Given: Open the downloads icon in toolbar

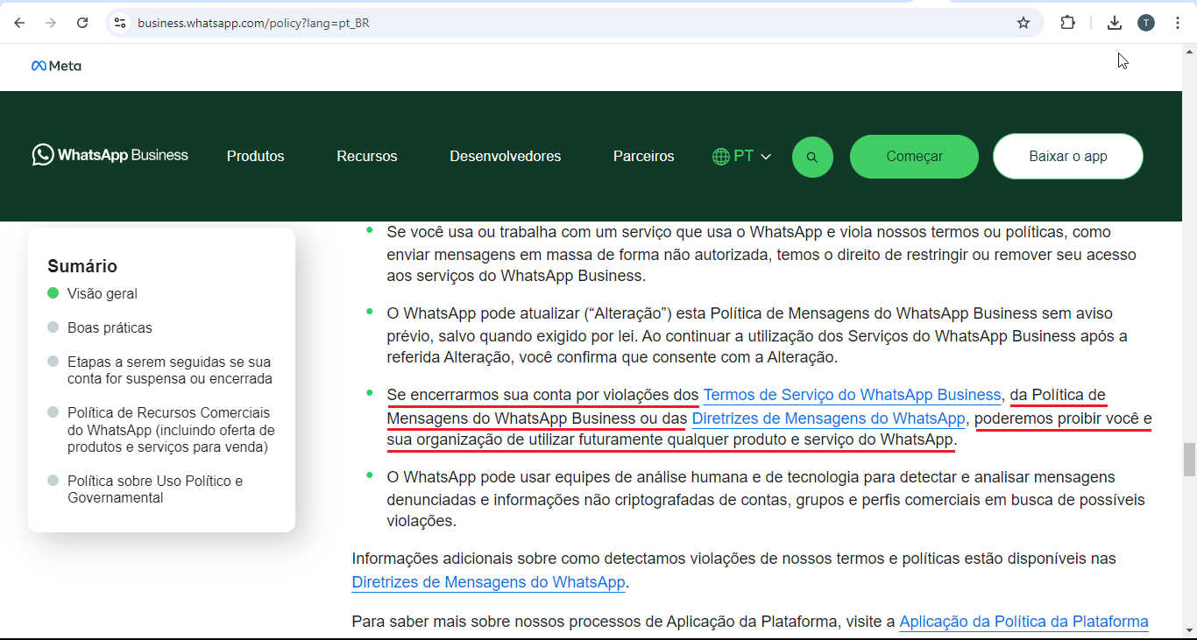Looking at the screenshot, I should coord(1115,23).
